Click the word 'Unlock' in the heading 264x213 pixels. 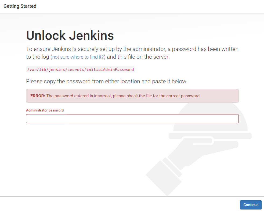pos(46,36)
